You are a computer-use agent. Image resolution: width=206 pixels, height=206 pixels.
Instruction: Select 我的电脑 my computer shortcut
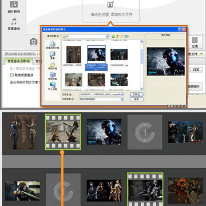tap(52, 76)
